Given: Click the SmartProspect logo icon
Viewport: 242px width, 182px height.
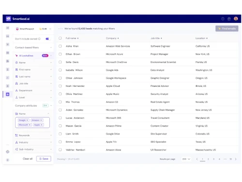Looking at the screenshot, I should click(17, 29).
